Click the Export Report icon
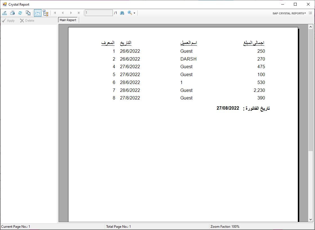 [5, 13]
